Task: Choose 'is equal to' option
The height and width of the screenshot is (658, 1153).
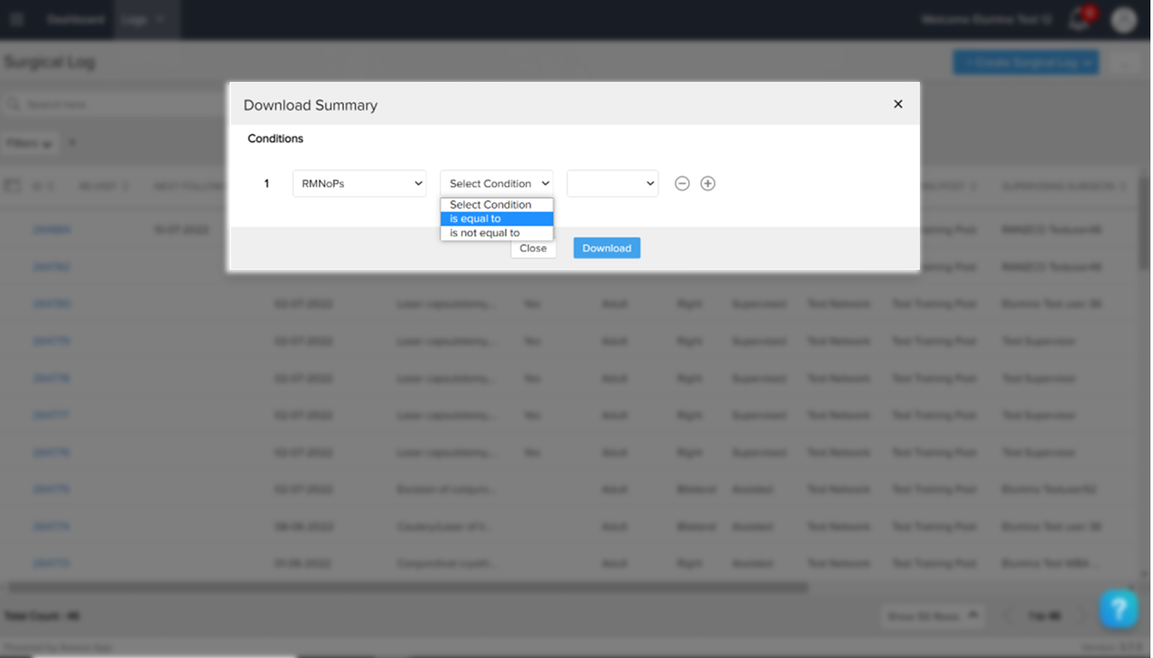Action: click(497, 218)
